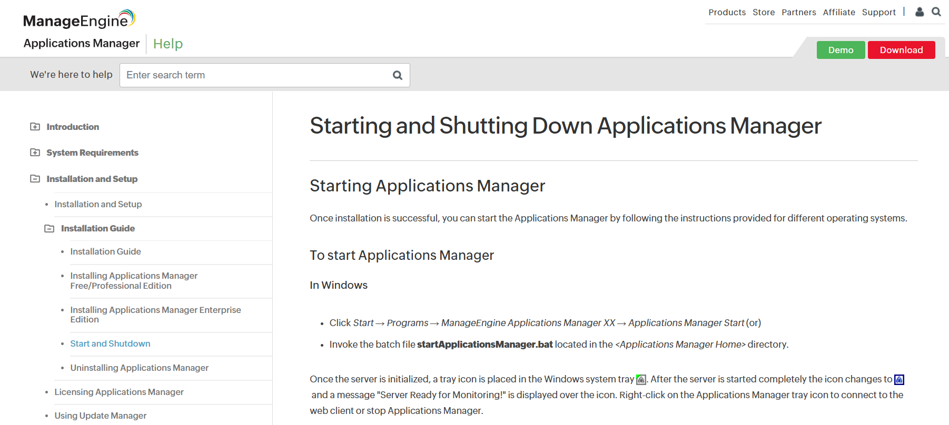This screenshot has width=949, height=425.
Task: Click the 'Applications Manager Start' italic text
Action: [x=686, y=323]
